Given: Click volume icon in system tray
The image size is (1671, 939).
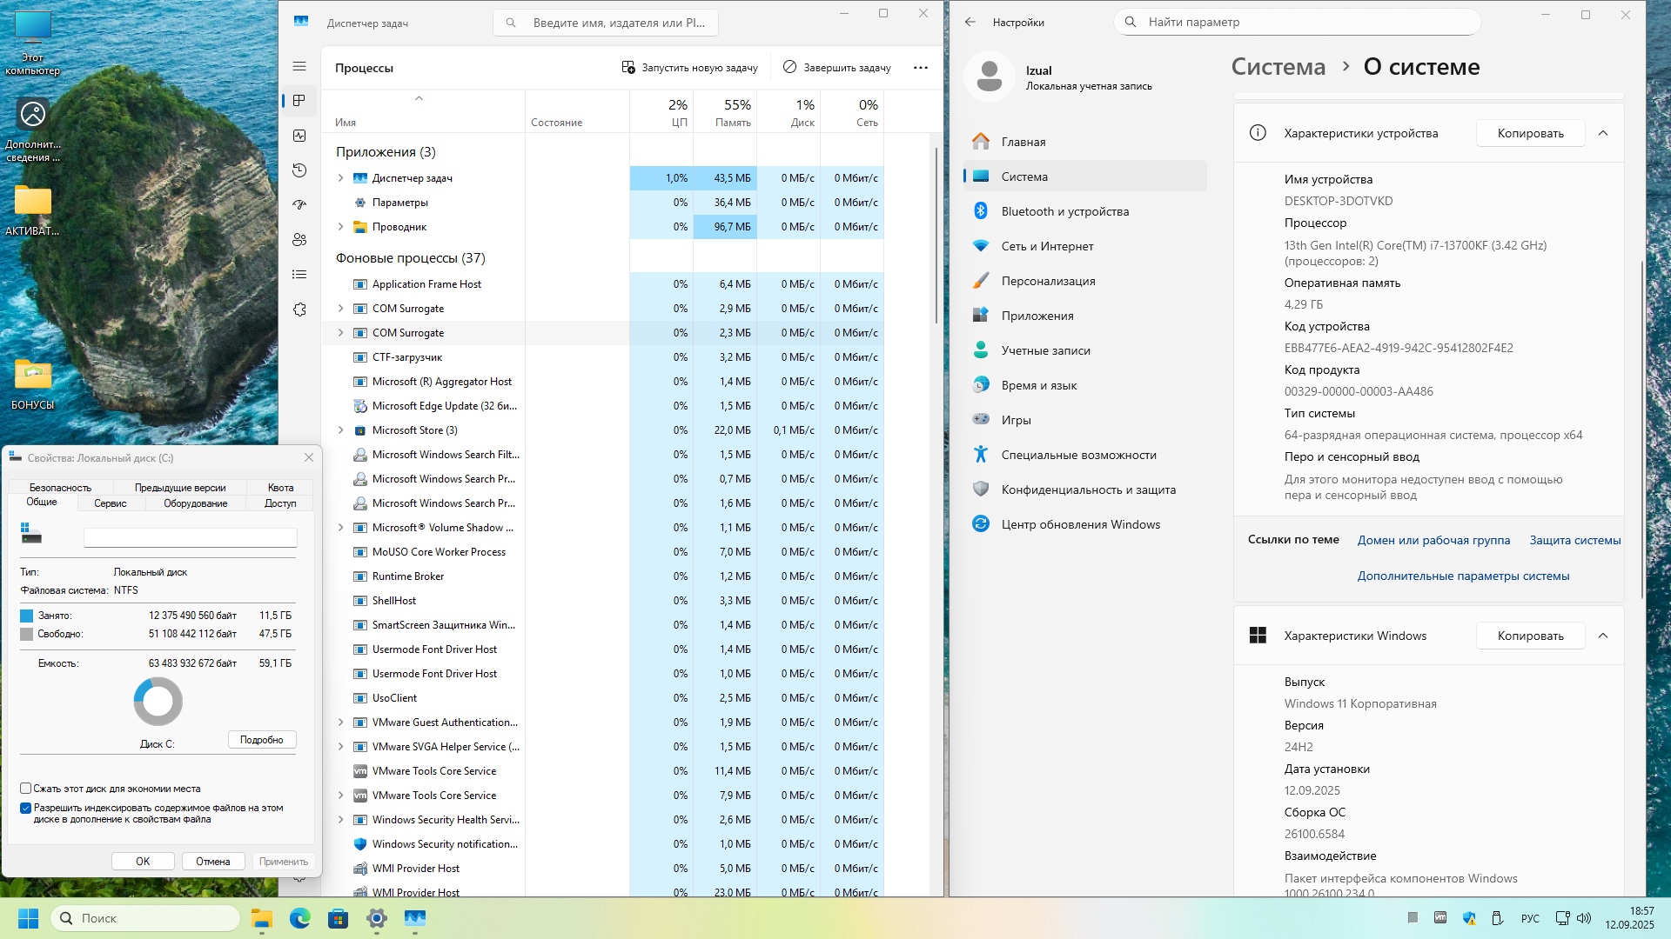Looking at the screenshot, I should pos(1584,918).
